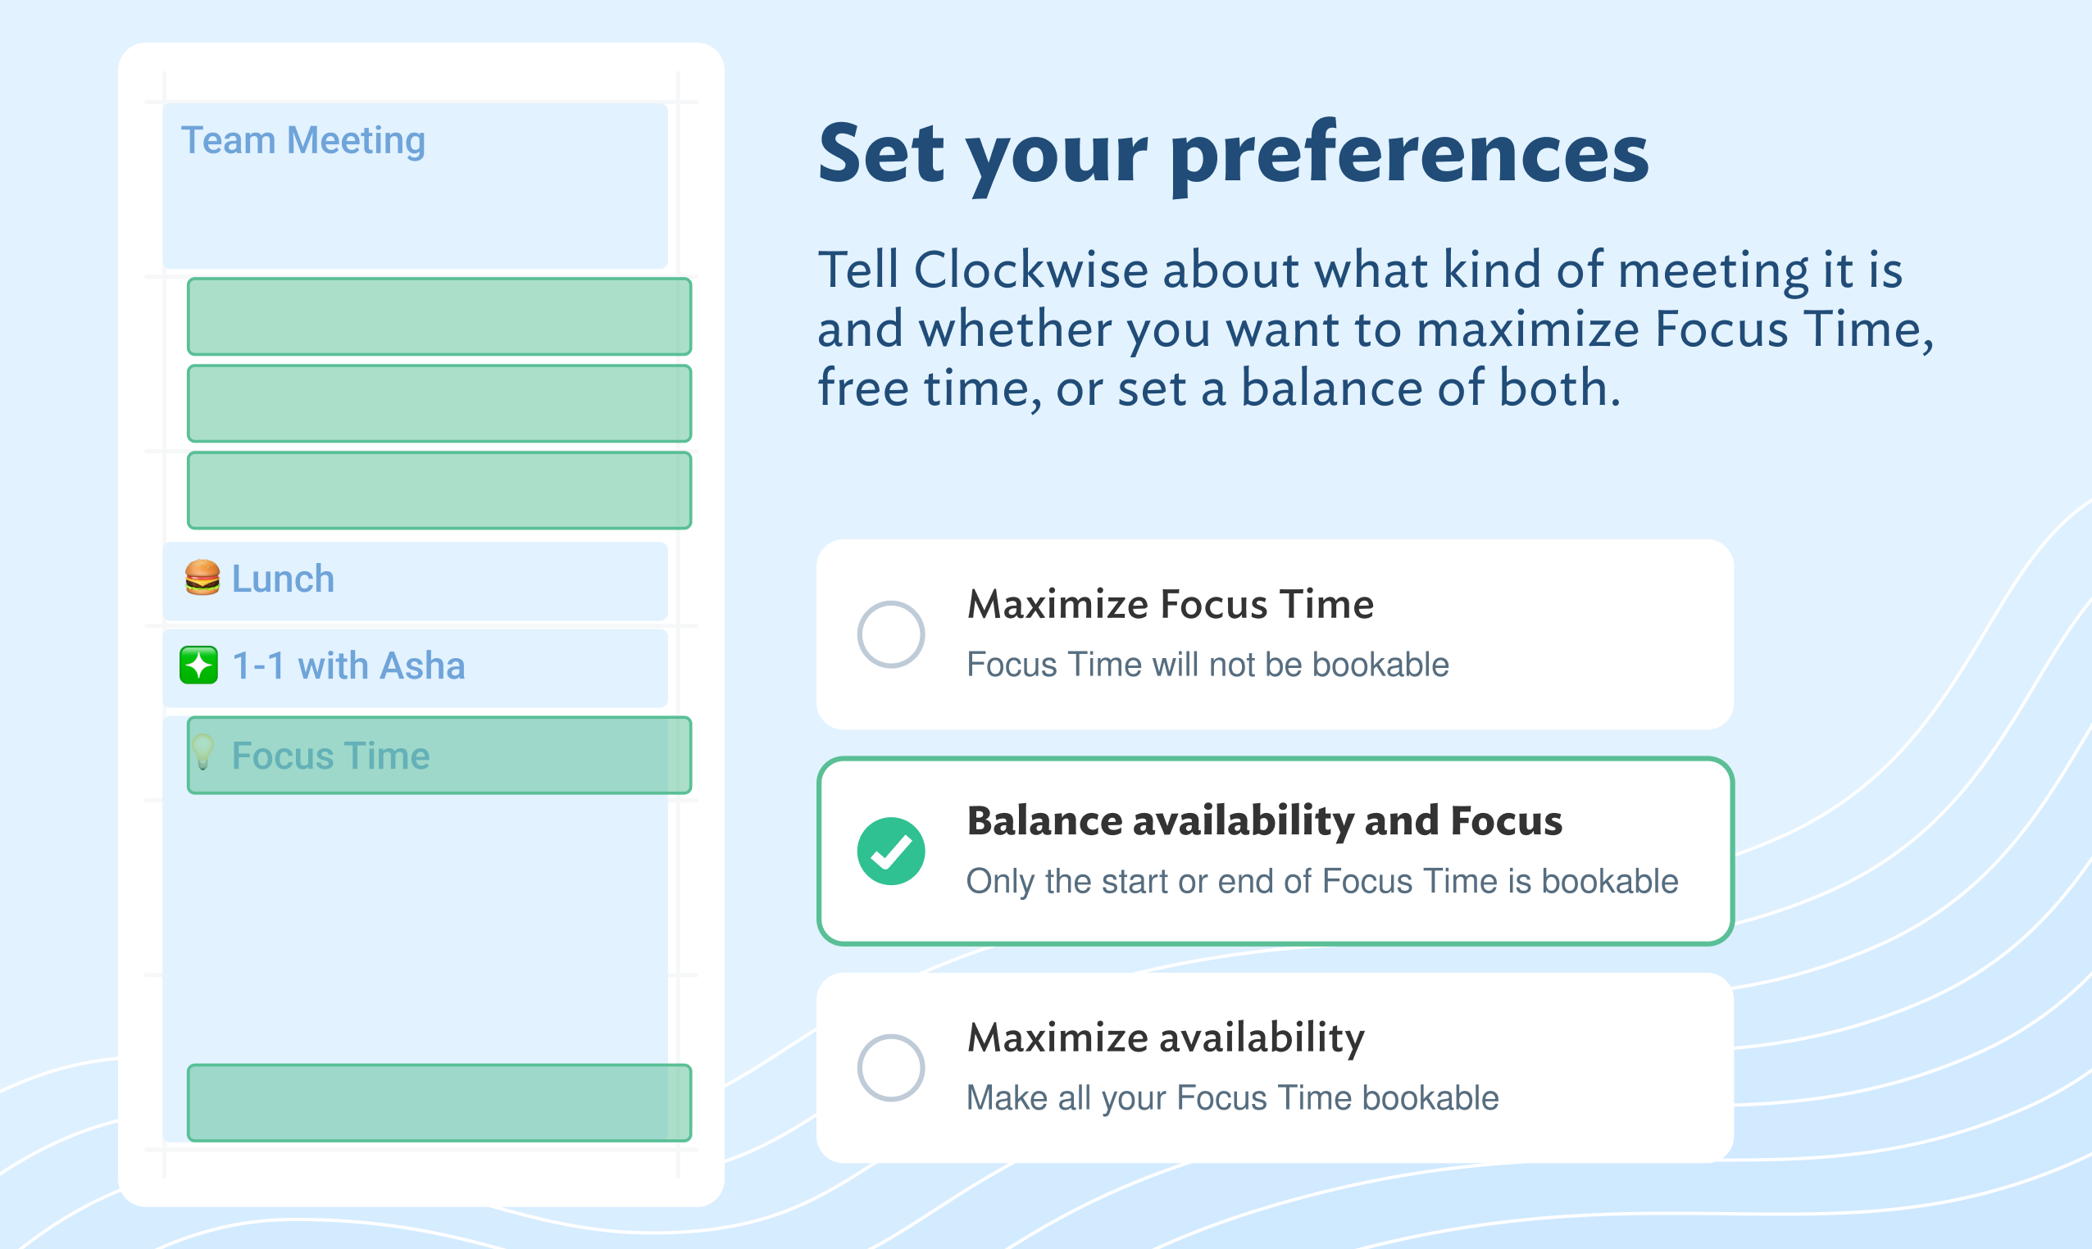Select the Focus Time calendar block

(439, 755)
